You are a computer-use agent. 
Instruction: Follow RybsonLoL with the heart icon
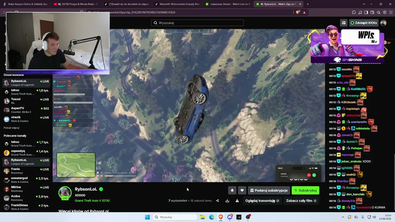tap(242, 191)
